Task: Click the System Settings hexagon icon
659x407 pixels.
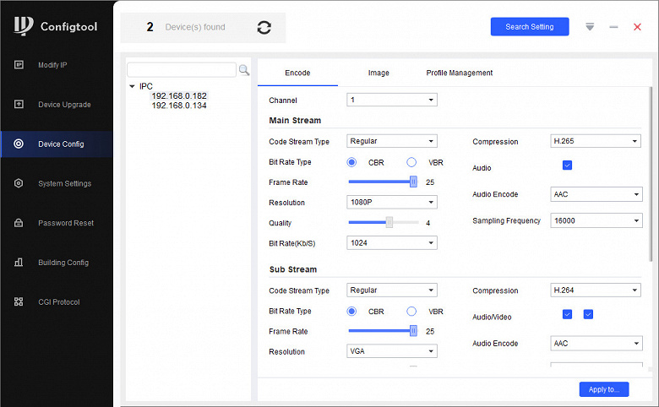Action: [x=19, y=183]
